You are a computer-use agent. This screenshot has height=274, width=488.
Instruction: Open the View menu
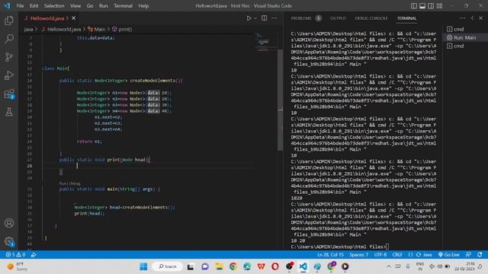point(75,6)
